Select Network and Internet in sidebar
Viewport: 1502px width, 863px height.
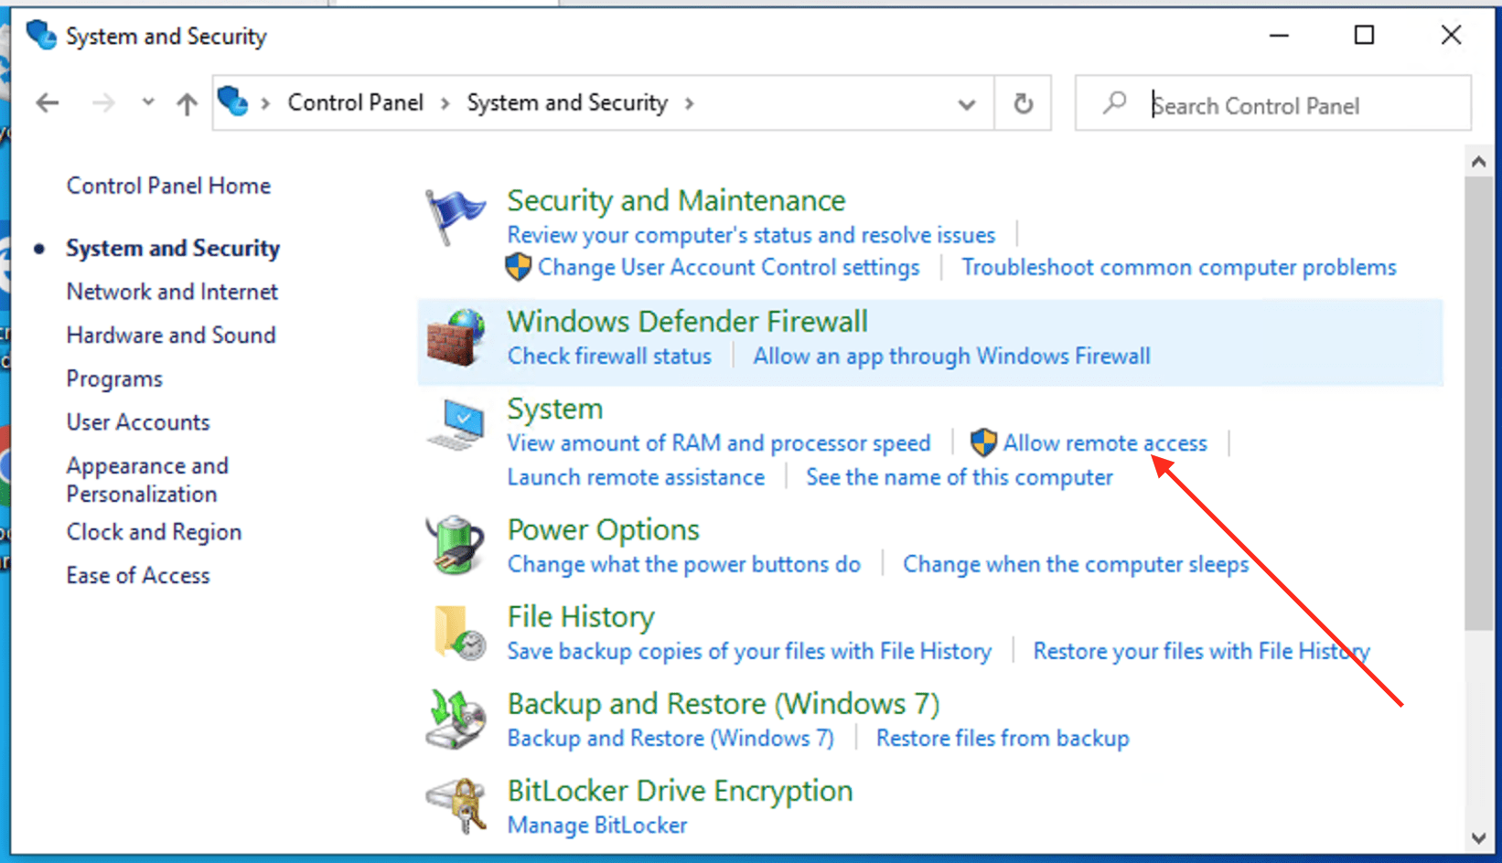(172, 292)
